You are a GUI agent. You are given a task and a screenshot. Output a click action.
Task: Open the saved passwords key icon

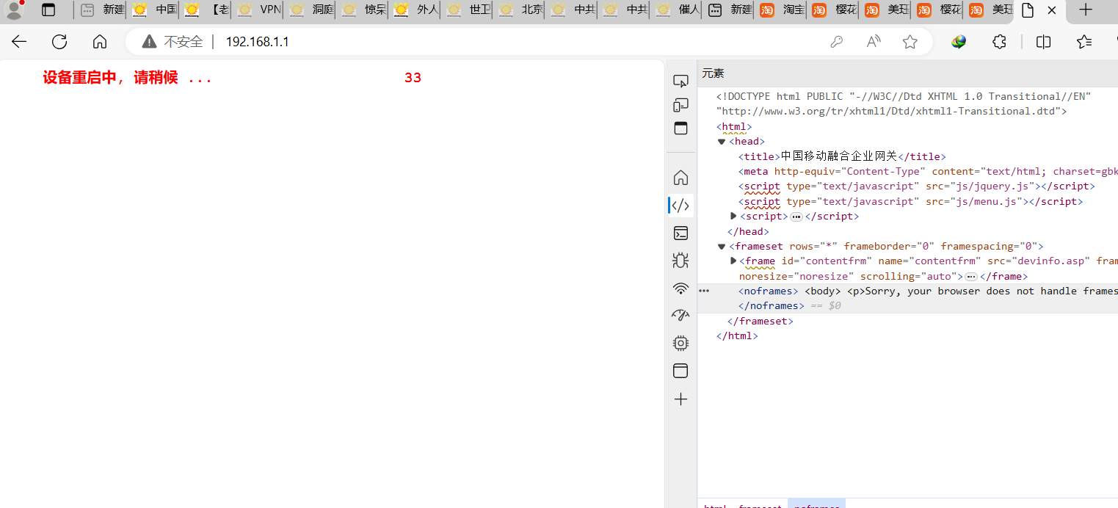pos(836,42)
